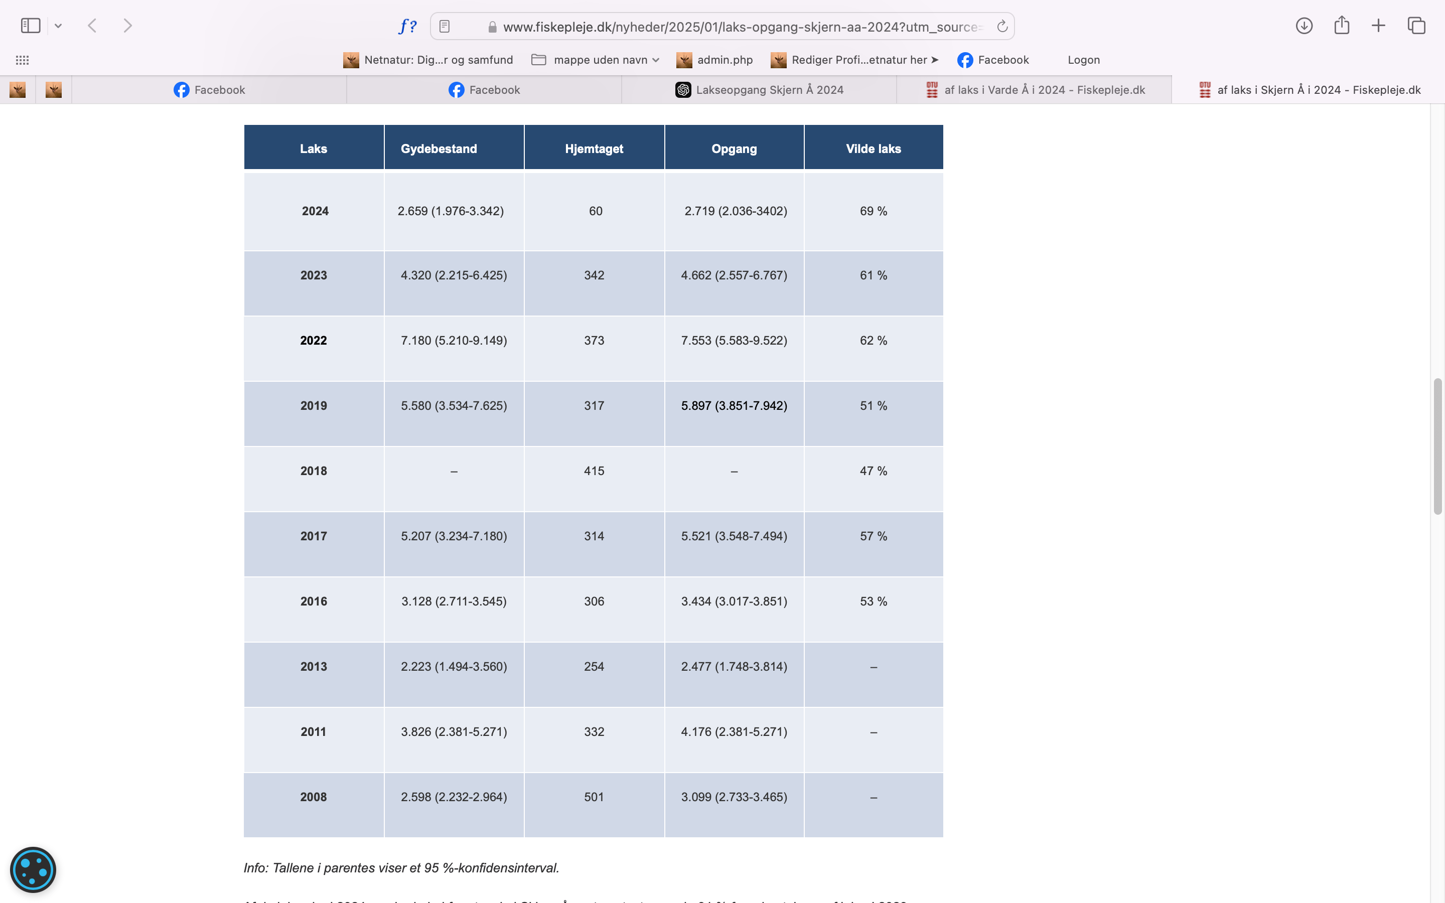Toggle the Safari sidebar button
The image size is (1445, 903).
31,26
